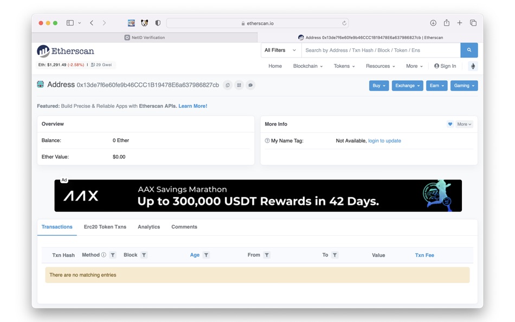The width and height of the screenshot is (515, 322).
Task: Click the etherscan.io address bar
Action: click(x=257, y=23)
